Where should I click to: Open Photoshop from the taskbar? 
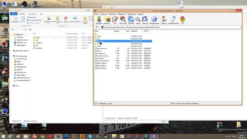point(66,136)
